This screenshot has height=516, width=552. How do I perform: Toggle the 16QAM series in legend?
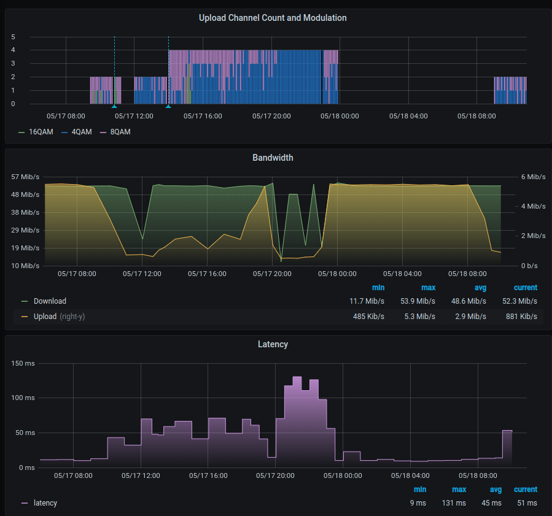click(41, 132)
